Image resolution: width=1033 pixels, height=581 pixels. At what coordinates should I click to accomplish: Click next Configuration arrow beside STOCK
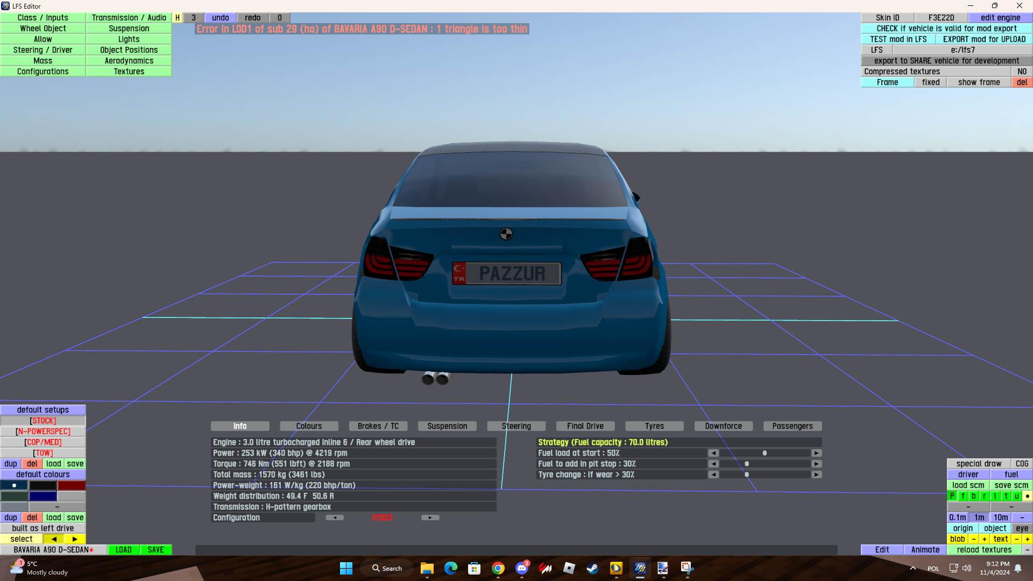pyautogui.click(x=430, y=518)
